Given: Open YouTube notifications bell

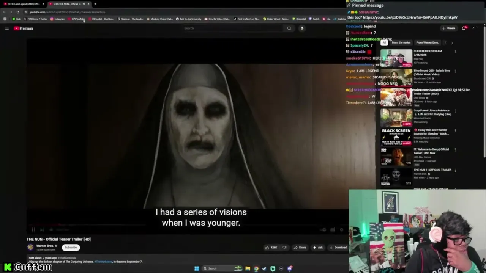Looking at the screenshot, I should tap(464, 28).
